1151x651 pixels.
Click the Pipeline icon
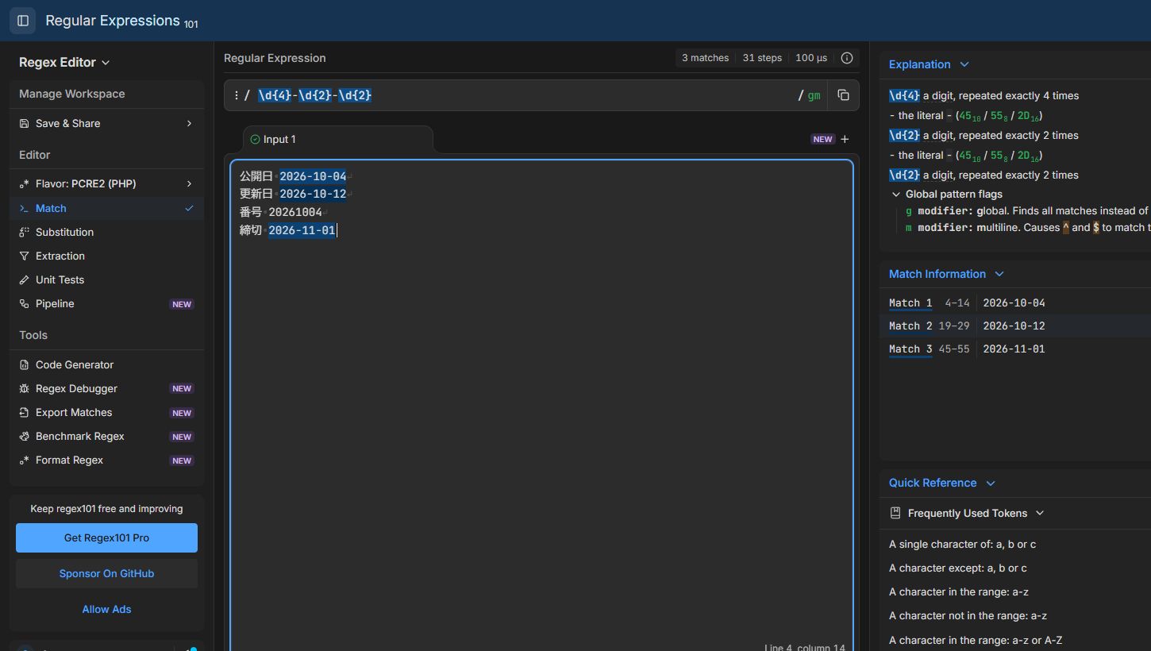coord(24,304)
